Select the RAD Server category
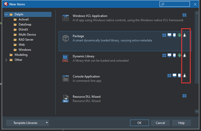This screenshot has width=201, height=131. click(x=26, y=40)
